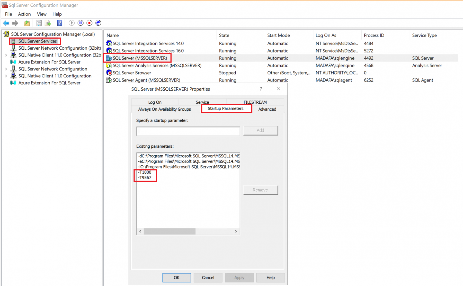Switch to the Advanced tab

(x=267, y=109)
